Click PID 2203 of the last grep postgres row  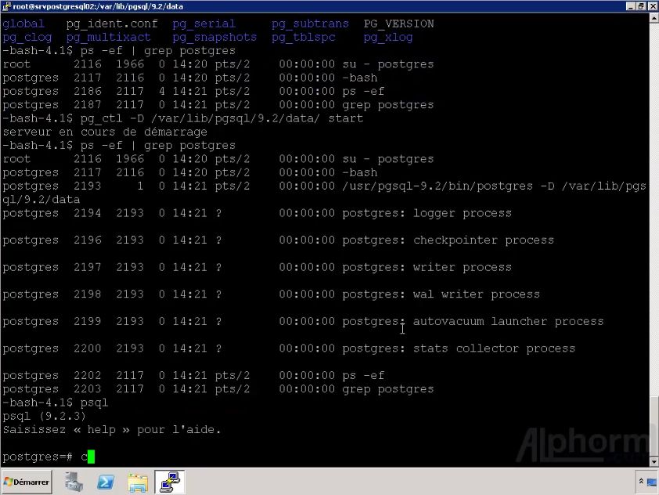point(88,389)
